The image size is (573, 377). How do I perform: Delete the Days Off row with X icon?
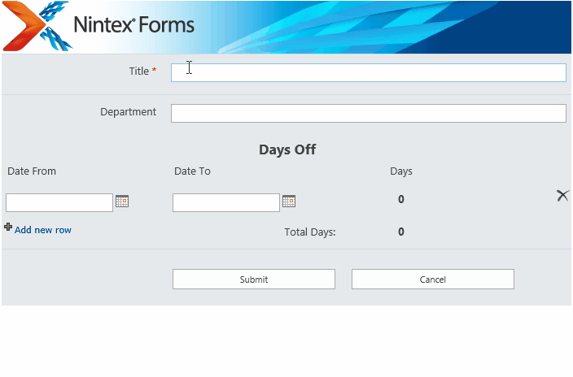pyautogui.click(x=562, y=196)
